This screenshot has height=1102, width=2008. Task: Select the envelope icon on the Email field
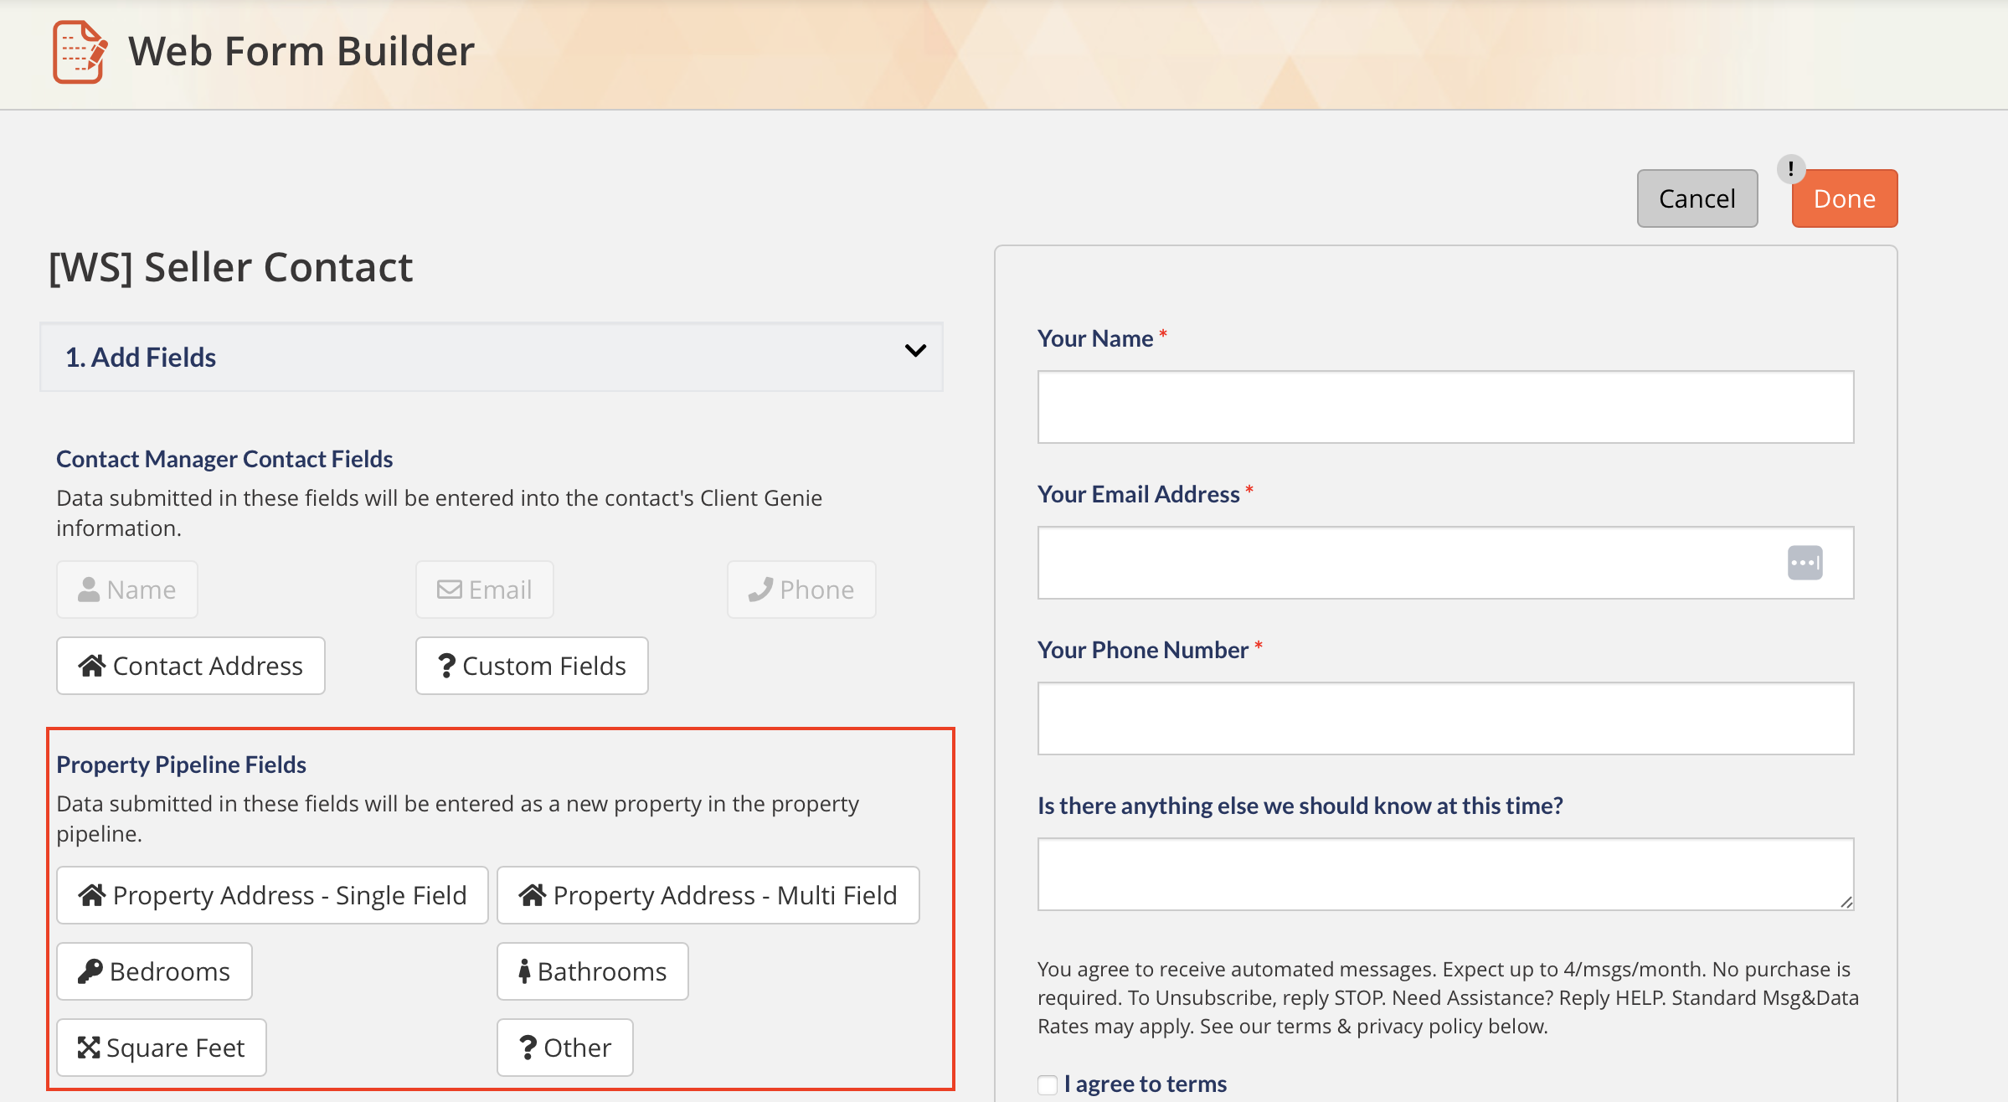[x=450, y=589]
